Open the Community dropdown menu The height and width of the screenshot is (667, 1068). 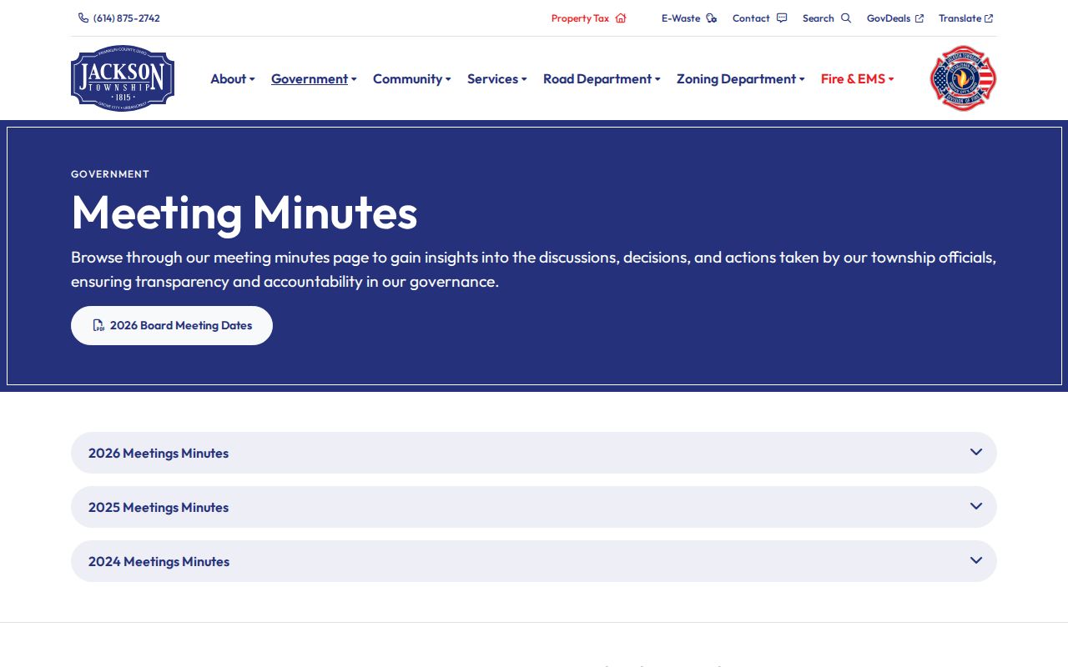[x=412, y=78]
